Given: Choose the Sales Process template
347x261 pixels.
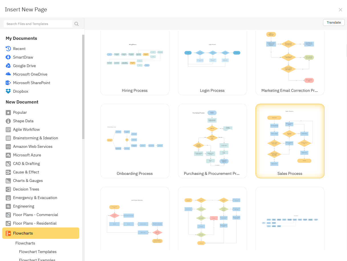Looking at the screenshot, I should [x=290, y=141].
